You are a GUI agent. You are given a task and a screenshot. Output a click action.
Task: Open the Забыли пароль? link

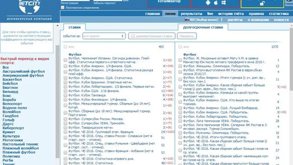click(104, 3)
